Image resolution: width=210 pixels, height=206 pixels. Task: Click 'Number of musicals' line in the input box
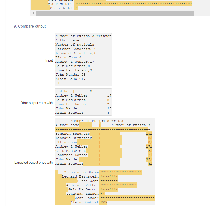(75, 45)
